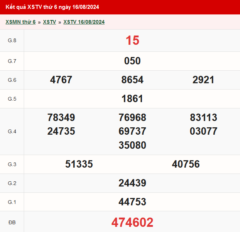Select the G.8 prize number 15
This screenshot has height=232, width=240.
(132, 41)
